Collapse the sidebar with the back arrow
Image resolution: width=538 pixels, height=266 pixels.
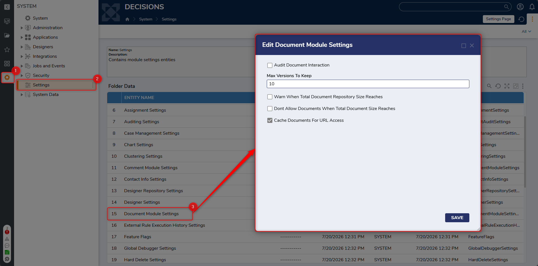click(7, 7)
